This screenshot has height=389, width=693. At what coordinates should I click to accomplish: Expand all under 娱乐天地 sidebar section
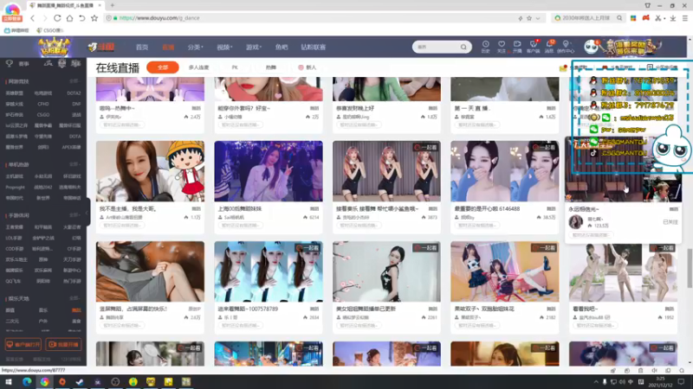tap(74, 298)
